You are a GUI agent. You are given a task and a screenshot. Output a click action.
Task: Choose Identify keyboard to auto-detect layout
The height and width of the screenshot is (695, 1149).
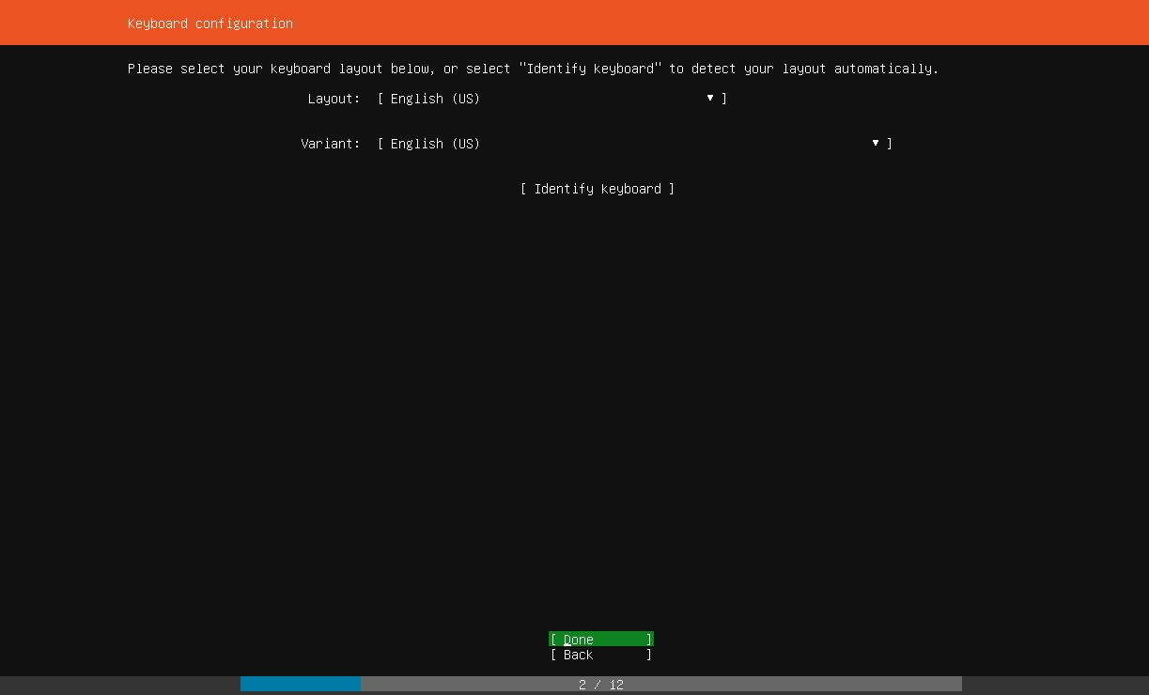(x=598, y=189)
